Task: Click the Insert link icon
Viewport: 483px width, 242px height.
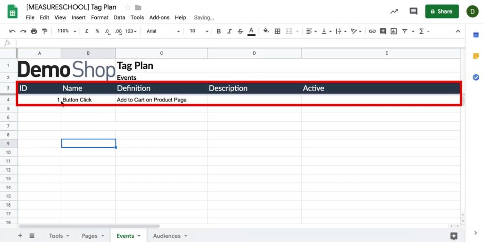Action: pos(373,31)
